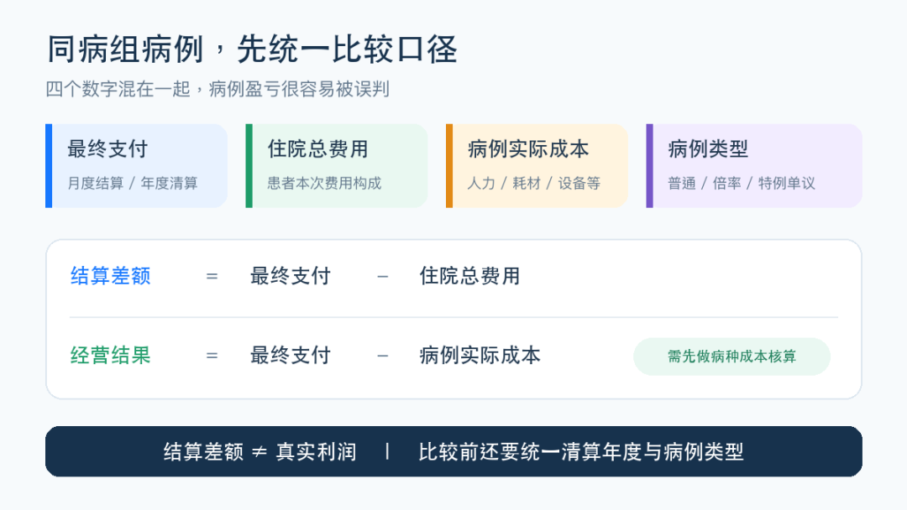
Task: Click the 经营结果 green label
Action: 111,355
